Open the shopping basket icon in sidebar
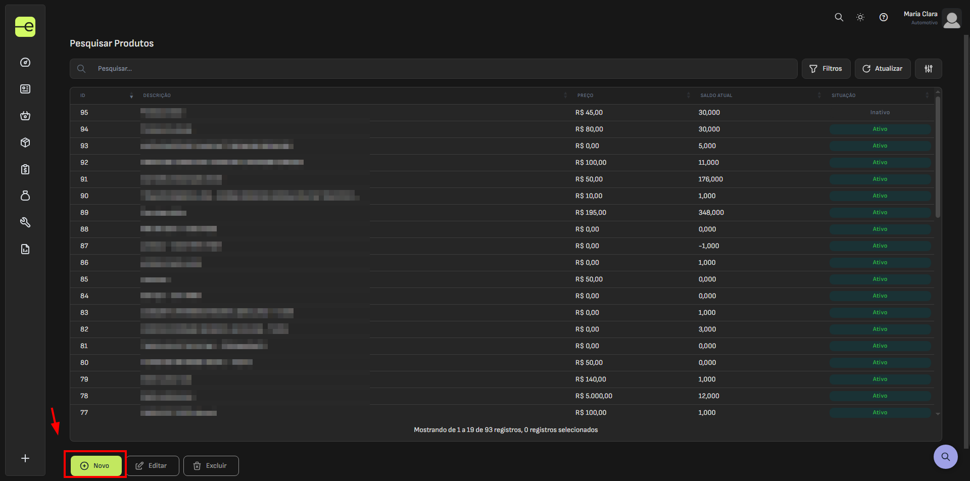Viewport: 970px width, 481px height. point(25,116)
